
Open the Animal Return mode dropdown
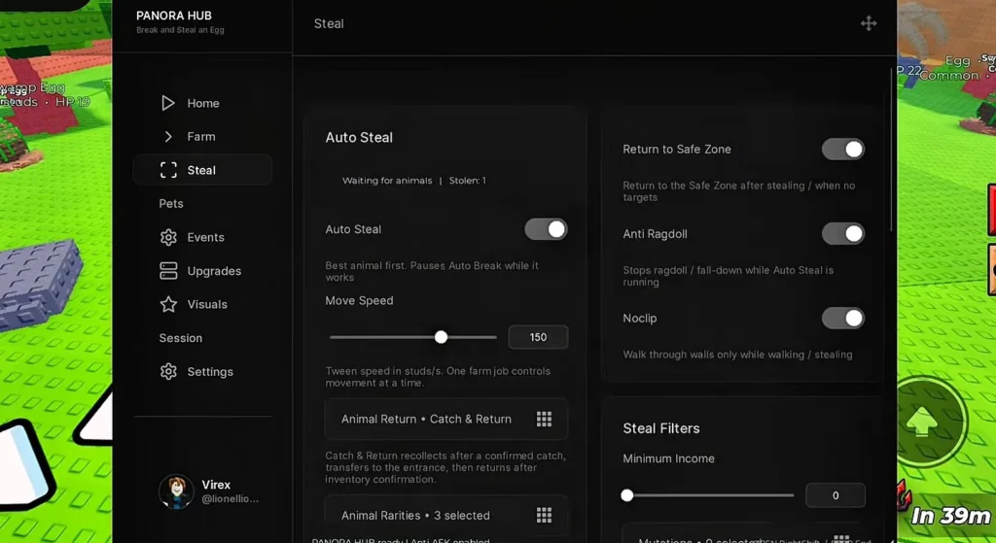pos(445,419)
